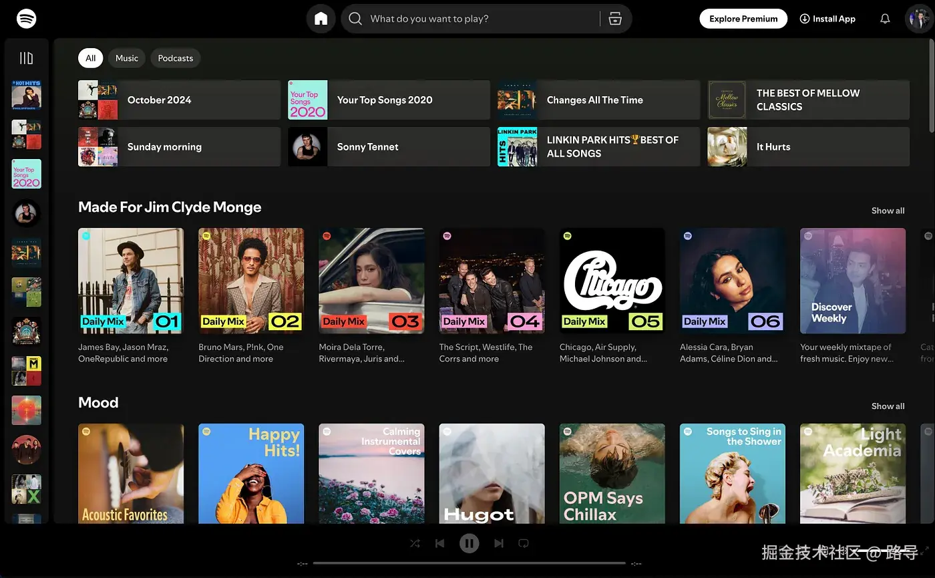Open the user profile avatar
Image resolution: width=935 pixels, height=578 pixels.
pyautogui.click(x=918, y=19)
